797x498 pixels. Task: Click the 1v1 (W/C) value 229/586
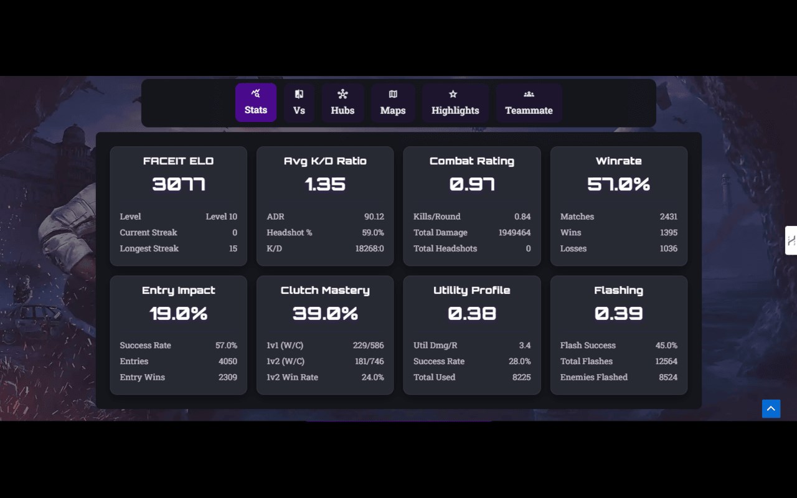coord(369,345)
